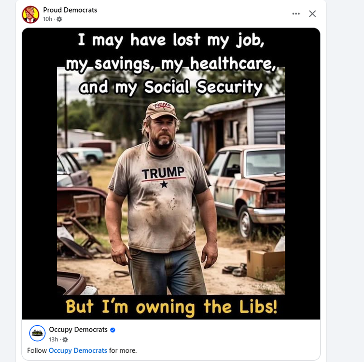364x362 pixels.
Task: Click the "I may have lost my job" caption
Action: click(171, 40)
